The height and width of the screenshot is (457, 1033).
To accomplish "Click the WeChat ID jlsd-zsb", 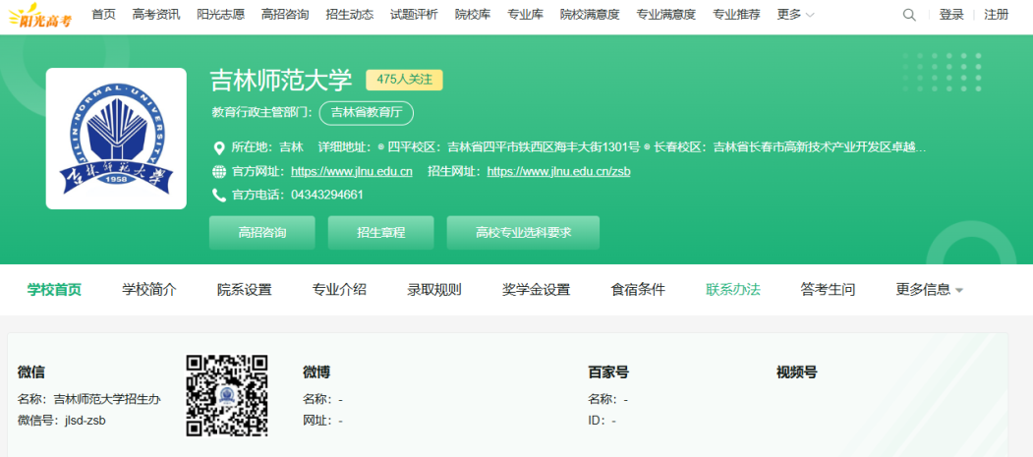I will point(86,420).
